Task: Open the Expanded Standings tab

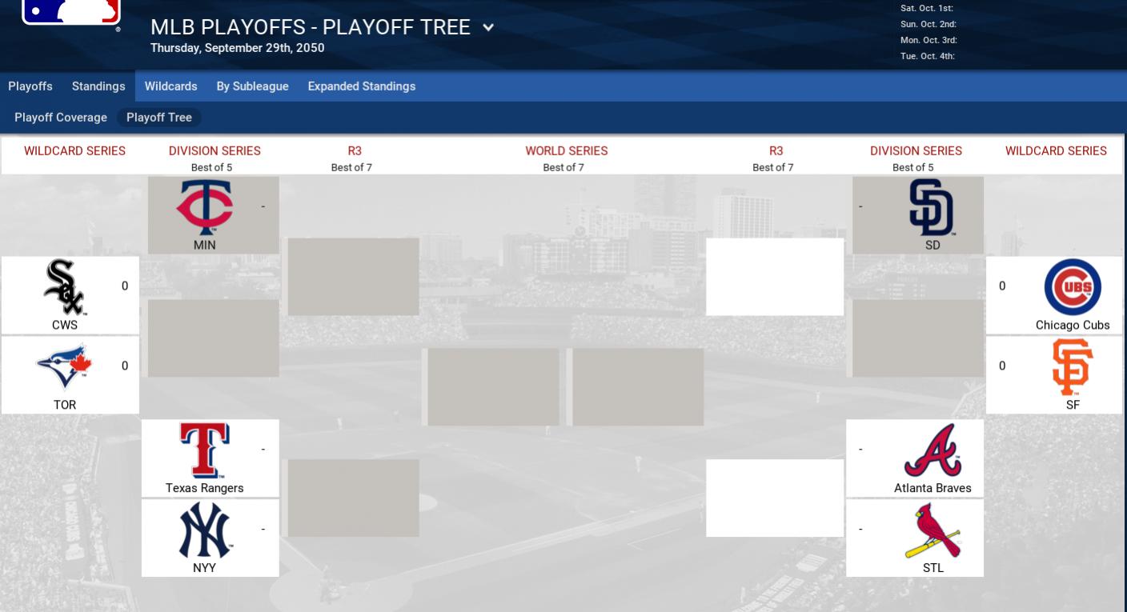Action: pos(361,86)
